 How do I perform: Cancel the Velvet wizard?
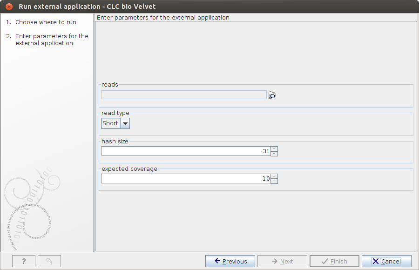click(x=386, y=261)
